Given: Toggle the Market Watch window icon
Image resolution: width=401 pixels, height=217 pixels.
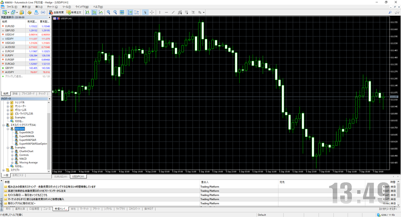Looking at the screenshot, I should tap(22, 12).
